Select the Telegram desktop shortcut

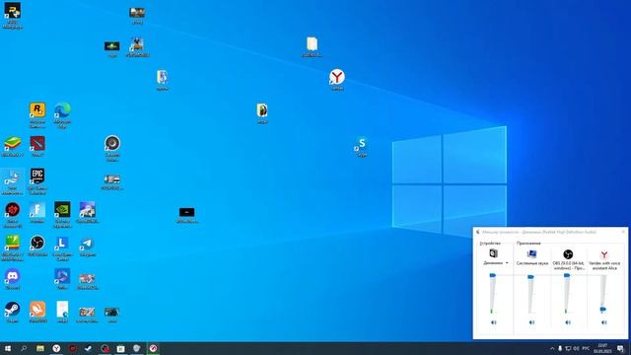tap(88, 243)
